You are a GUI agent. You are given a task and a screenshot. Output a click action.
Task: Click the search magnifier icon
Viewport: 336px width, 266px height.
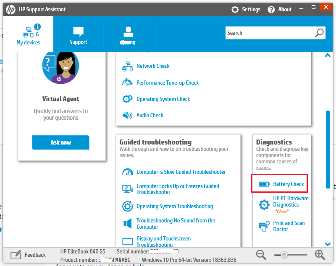pyautogui.click(x=319, y=33)
